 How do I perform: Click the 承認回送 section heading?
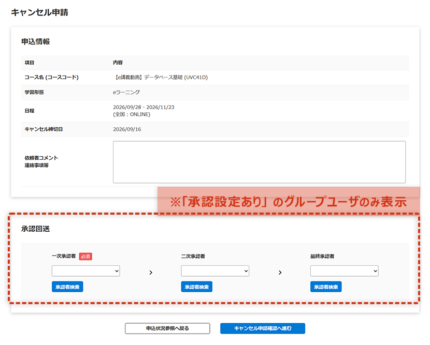[x=35, y=229]
